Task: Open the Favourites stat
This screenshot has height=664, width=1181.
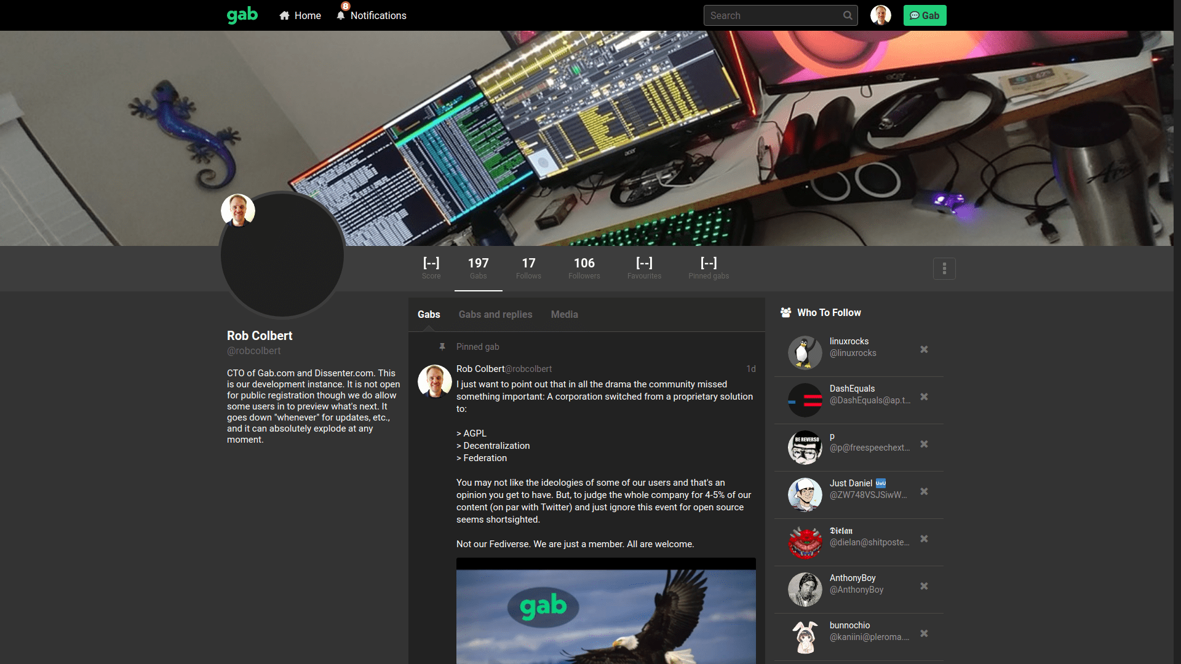Action: (644, 268)
